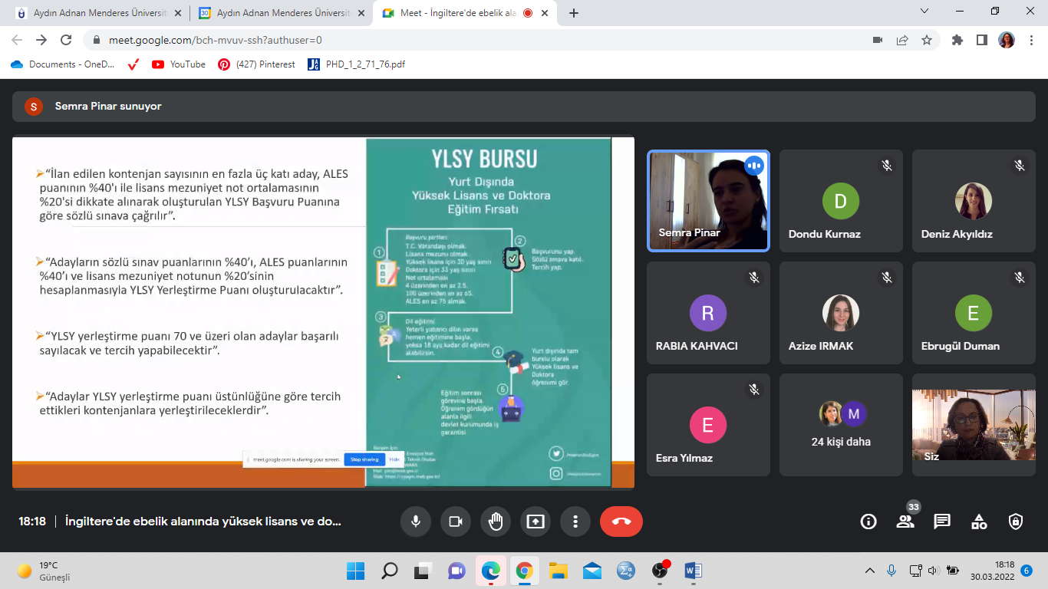Select Semra Pinar's video tile
Screen dimensions: 1048x589
[x=707, y=200]
